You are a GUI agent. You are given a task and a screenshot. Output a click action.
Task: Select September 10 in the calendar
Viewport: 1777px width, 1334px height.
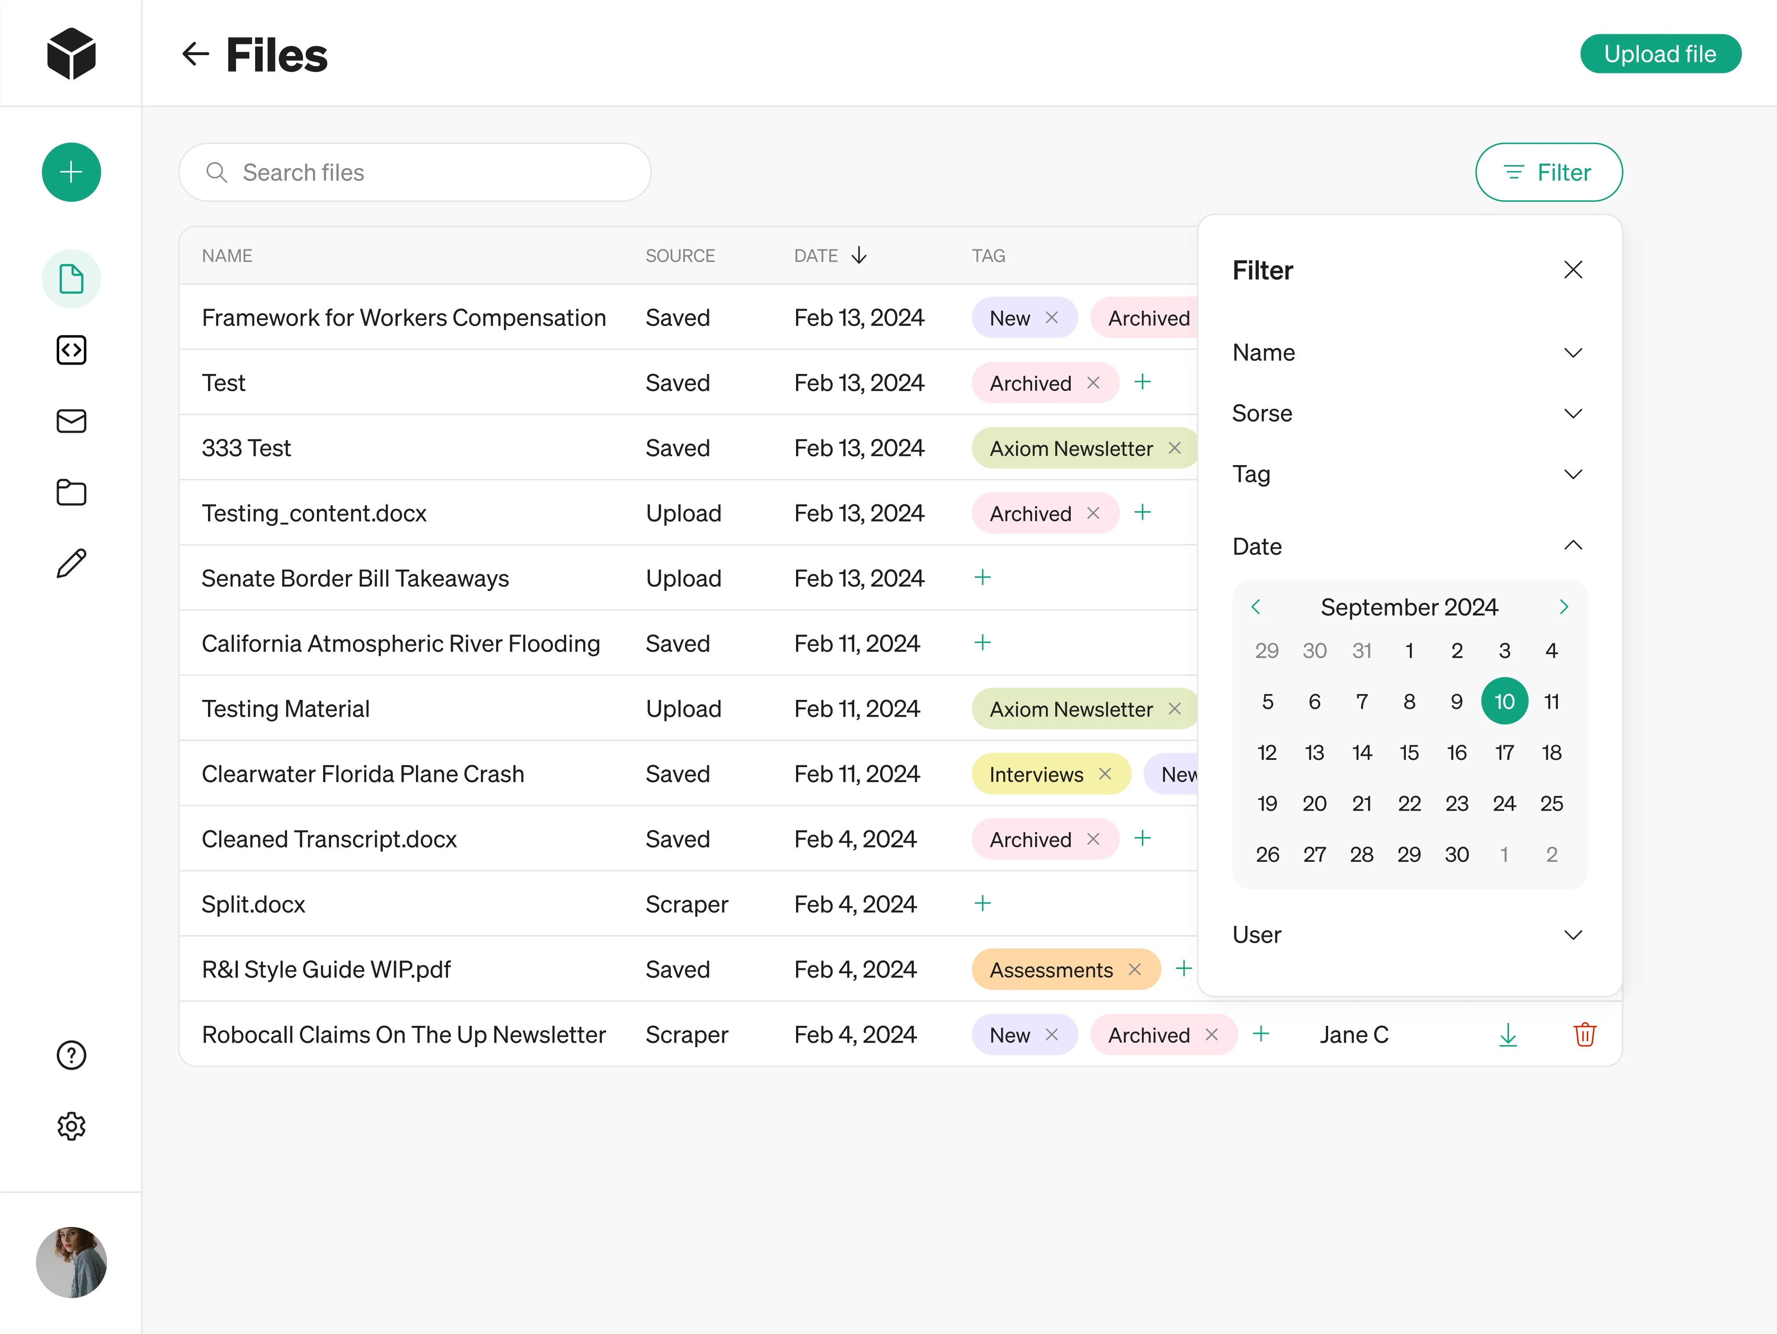tap(1504, 701)
